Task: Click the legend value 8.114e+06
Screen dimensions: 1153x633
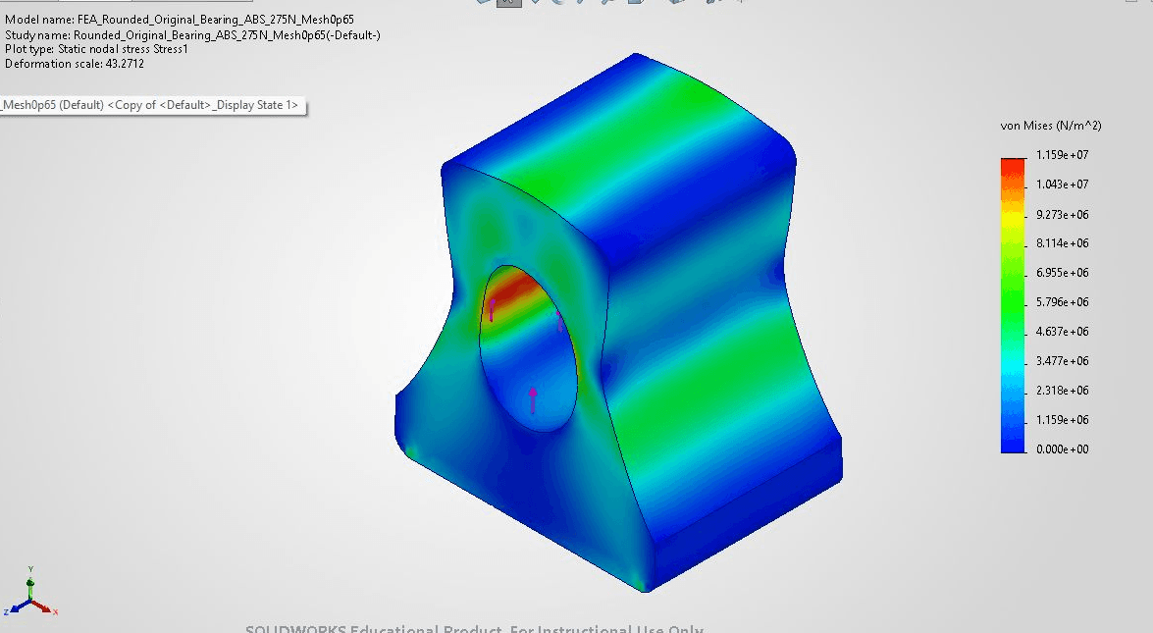Action: [1062, 243]
